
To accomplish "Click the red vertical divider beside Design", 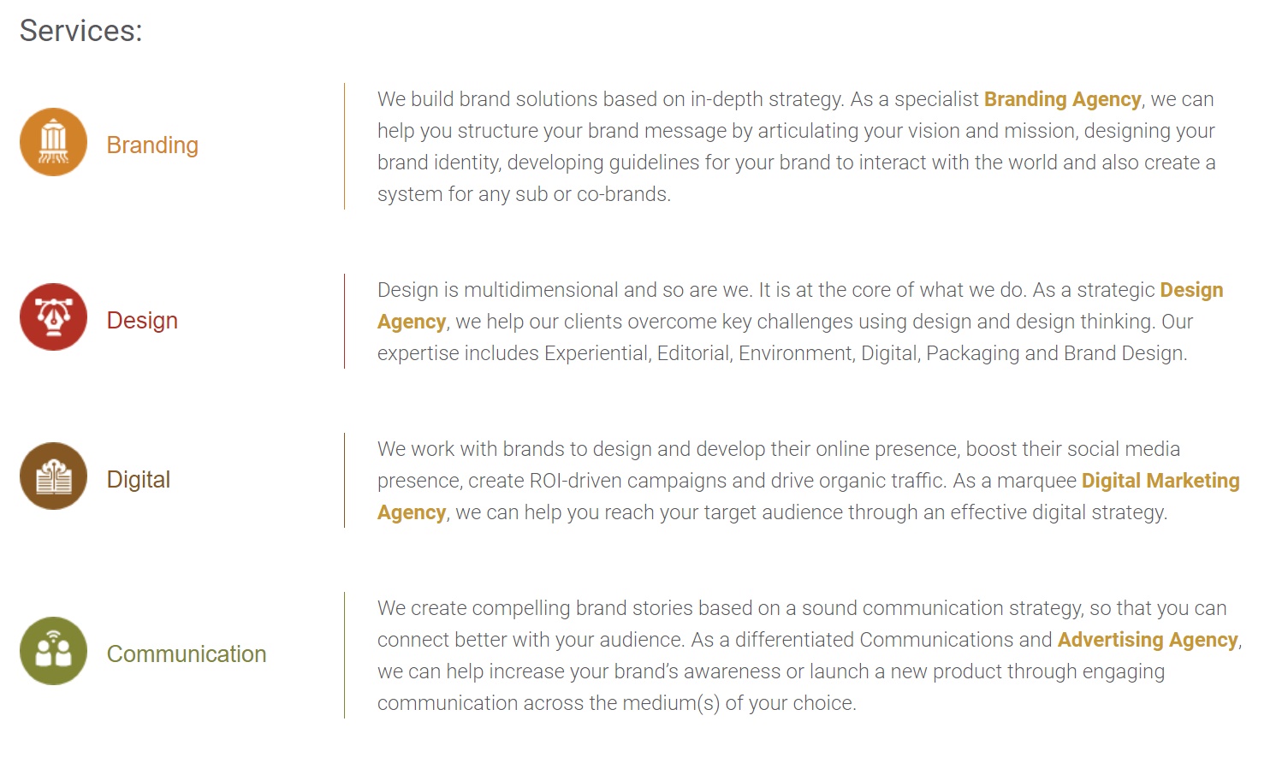I will [x=344, y=321].
